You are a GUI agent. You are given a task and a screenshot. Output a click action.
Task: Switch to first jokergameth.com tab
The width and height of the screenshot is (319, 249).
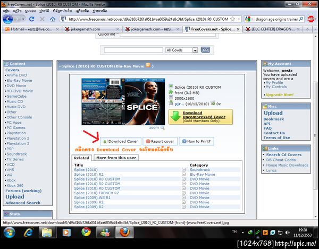[x=92, y=29]
